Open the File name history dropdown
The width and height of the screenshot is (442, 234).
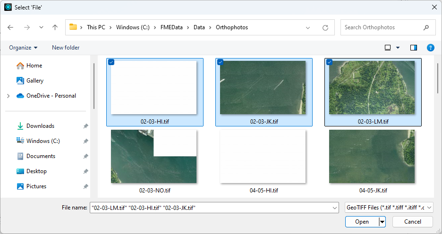tap(335, 208)
